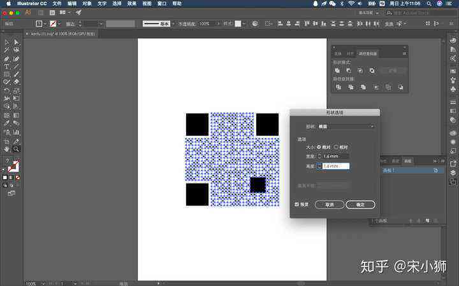
Task: Open the zoom level 100% dropdown at bottom
Action: [x=43, y=283]
